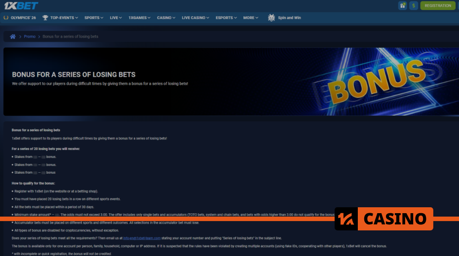Click 'Register with 1xBet' list item
The height and width of the screenshot is (256, 459).
(x=56, y=191)
